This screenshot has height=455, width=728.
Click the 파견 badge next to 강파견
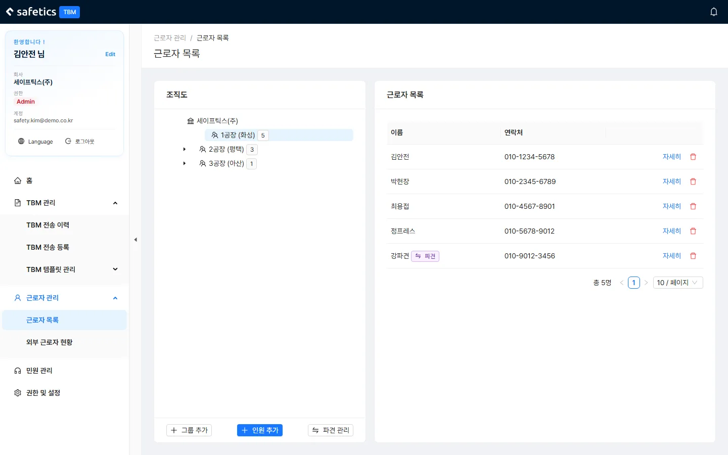(425, 256)
